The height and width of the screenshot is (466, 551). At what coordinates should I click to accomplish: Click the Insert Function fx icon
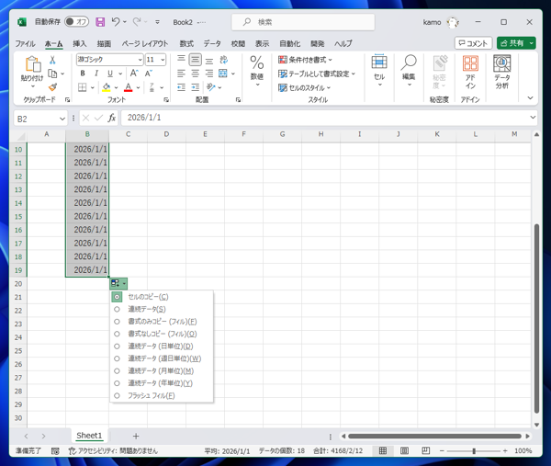(x=112, y=118)
